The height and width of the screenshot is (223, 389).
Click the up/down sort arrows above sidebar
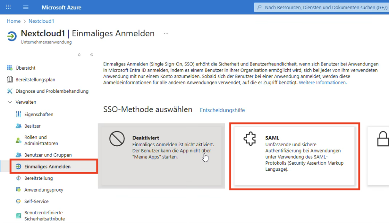[79, 55]
